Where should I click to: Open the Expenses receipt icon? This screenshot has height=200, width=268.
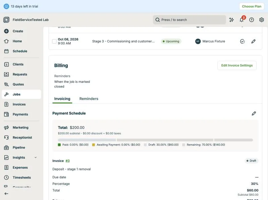(x=6, y=168)
